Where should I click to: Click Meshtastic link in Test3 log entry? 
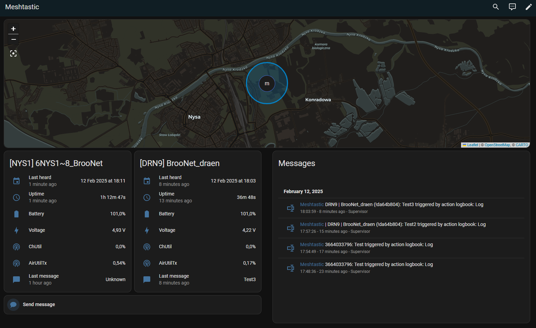pos(312,204)
